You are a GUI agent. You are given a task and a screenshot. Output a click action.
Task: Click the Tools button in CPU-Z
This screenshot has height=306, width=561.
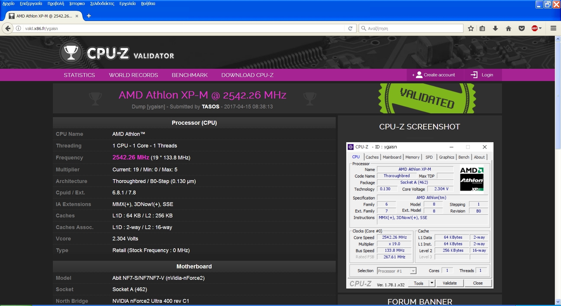pos(418,283)
